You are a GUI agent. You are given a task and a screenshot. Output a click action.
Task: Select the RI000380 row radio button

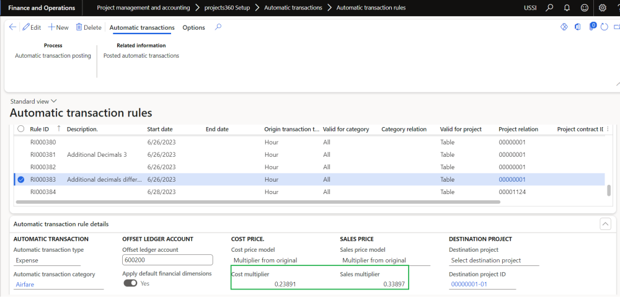click(21, 141)
